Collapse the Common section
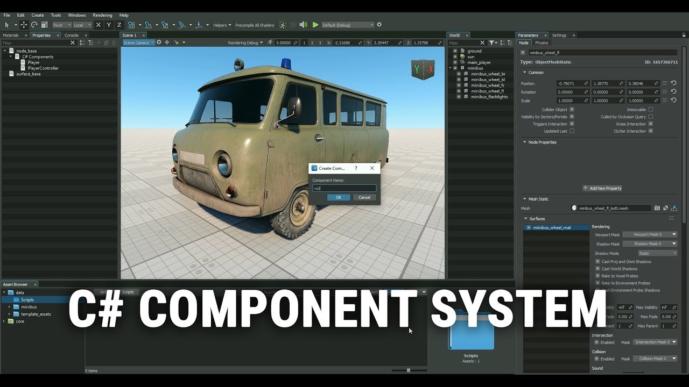This screenshot has width=689, height=387. pyautogui.click(x=525, y=73)
